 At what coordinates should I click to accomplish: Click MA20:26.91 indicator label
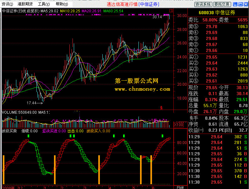(x=91, y=11)
